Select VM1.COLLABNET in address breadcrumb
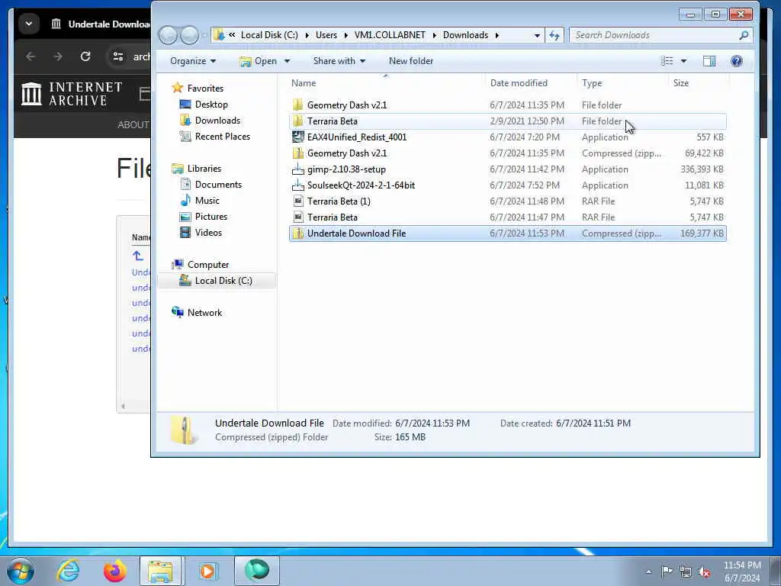 pyautogui.click(x=390, y=35)
